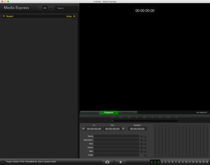Toggle loop playback icon
Screen dimensions: 210x165
click(x=113, y=117)
